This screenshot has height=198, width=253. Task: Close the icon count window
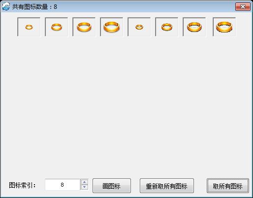click(243, 7)
